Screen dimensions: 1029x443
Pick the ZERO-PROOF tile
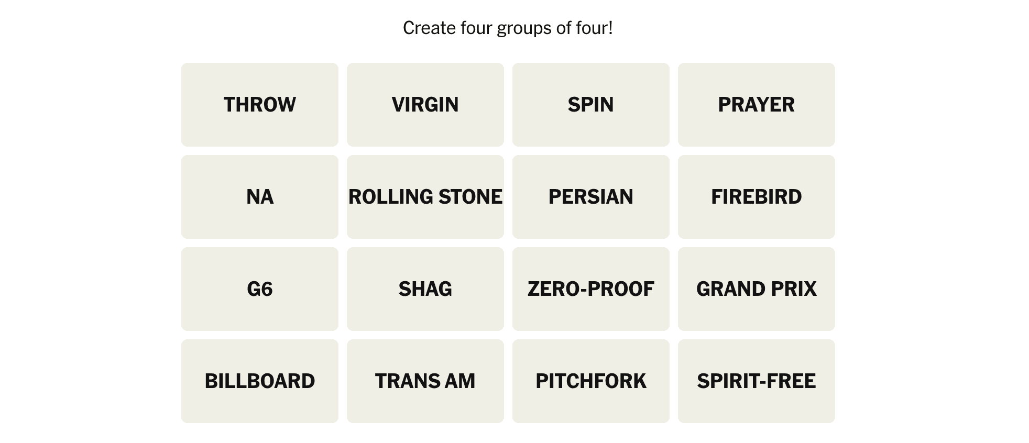click(x=591, y=289)
